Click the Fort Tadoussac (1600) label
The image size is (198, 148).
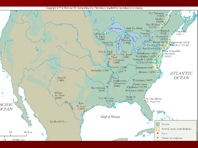[156, 15]
